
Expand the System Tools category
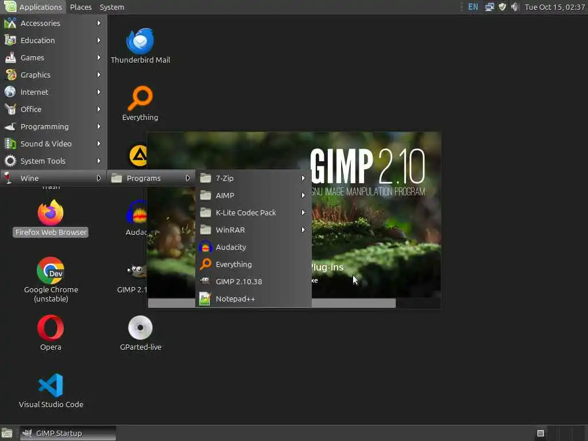[x=53, y=161]
